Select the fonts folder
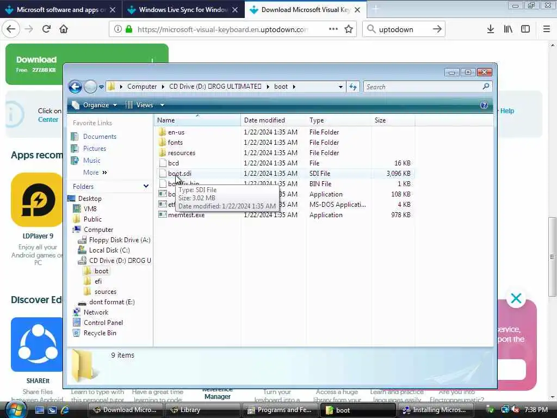 pyautogui.click(x=175, y=142)
